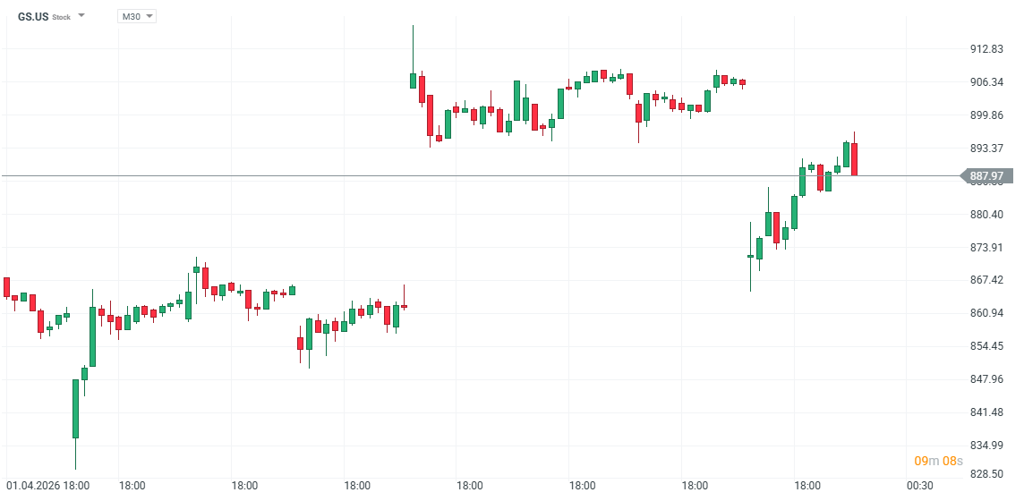
Task: Click the 847.96 price axis label
Action: click(986, 379)
